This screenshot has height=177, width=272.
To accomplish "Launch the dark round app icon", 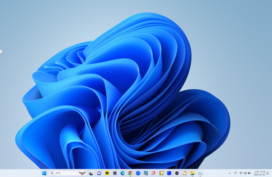I will [x=177, y=173].
